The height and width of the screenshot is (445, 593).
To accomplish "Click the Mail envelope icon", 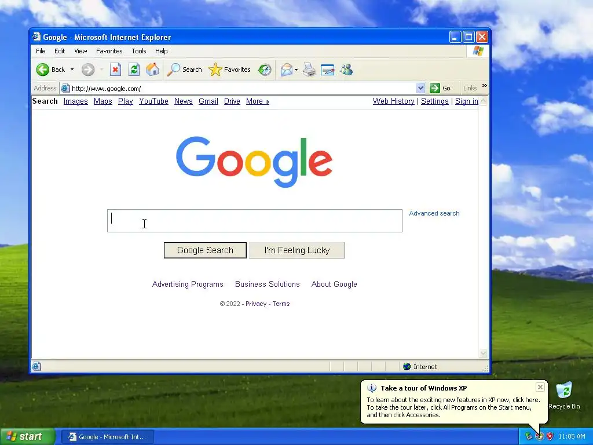I will (x=286, y=70).
